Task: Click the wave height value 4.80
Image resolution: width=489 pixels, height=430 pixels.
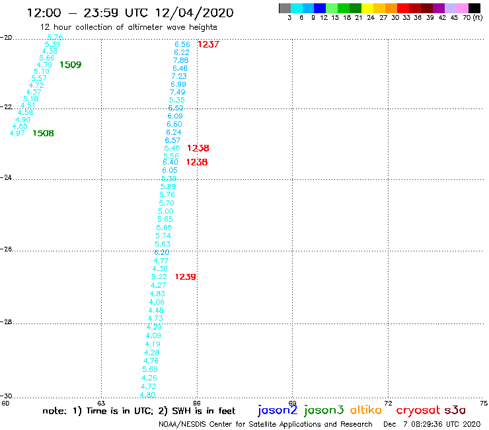Action: tap(148, 395)
